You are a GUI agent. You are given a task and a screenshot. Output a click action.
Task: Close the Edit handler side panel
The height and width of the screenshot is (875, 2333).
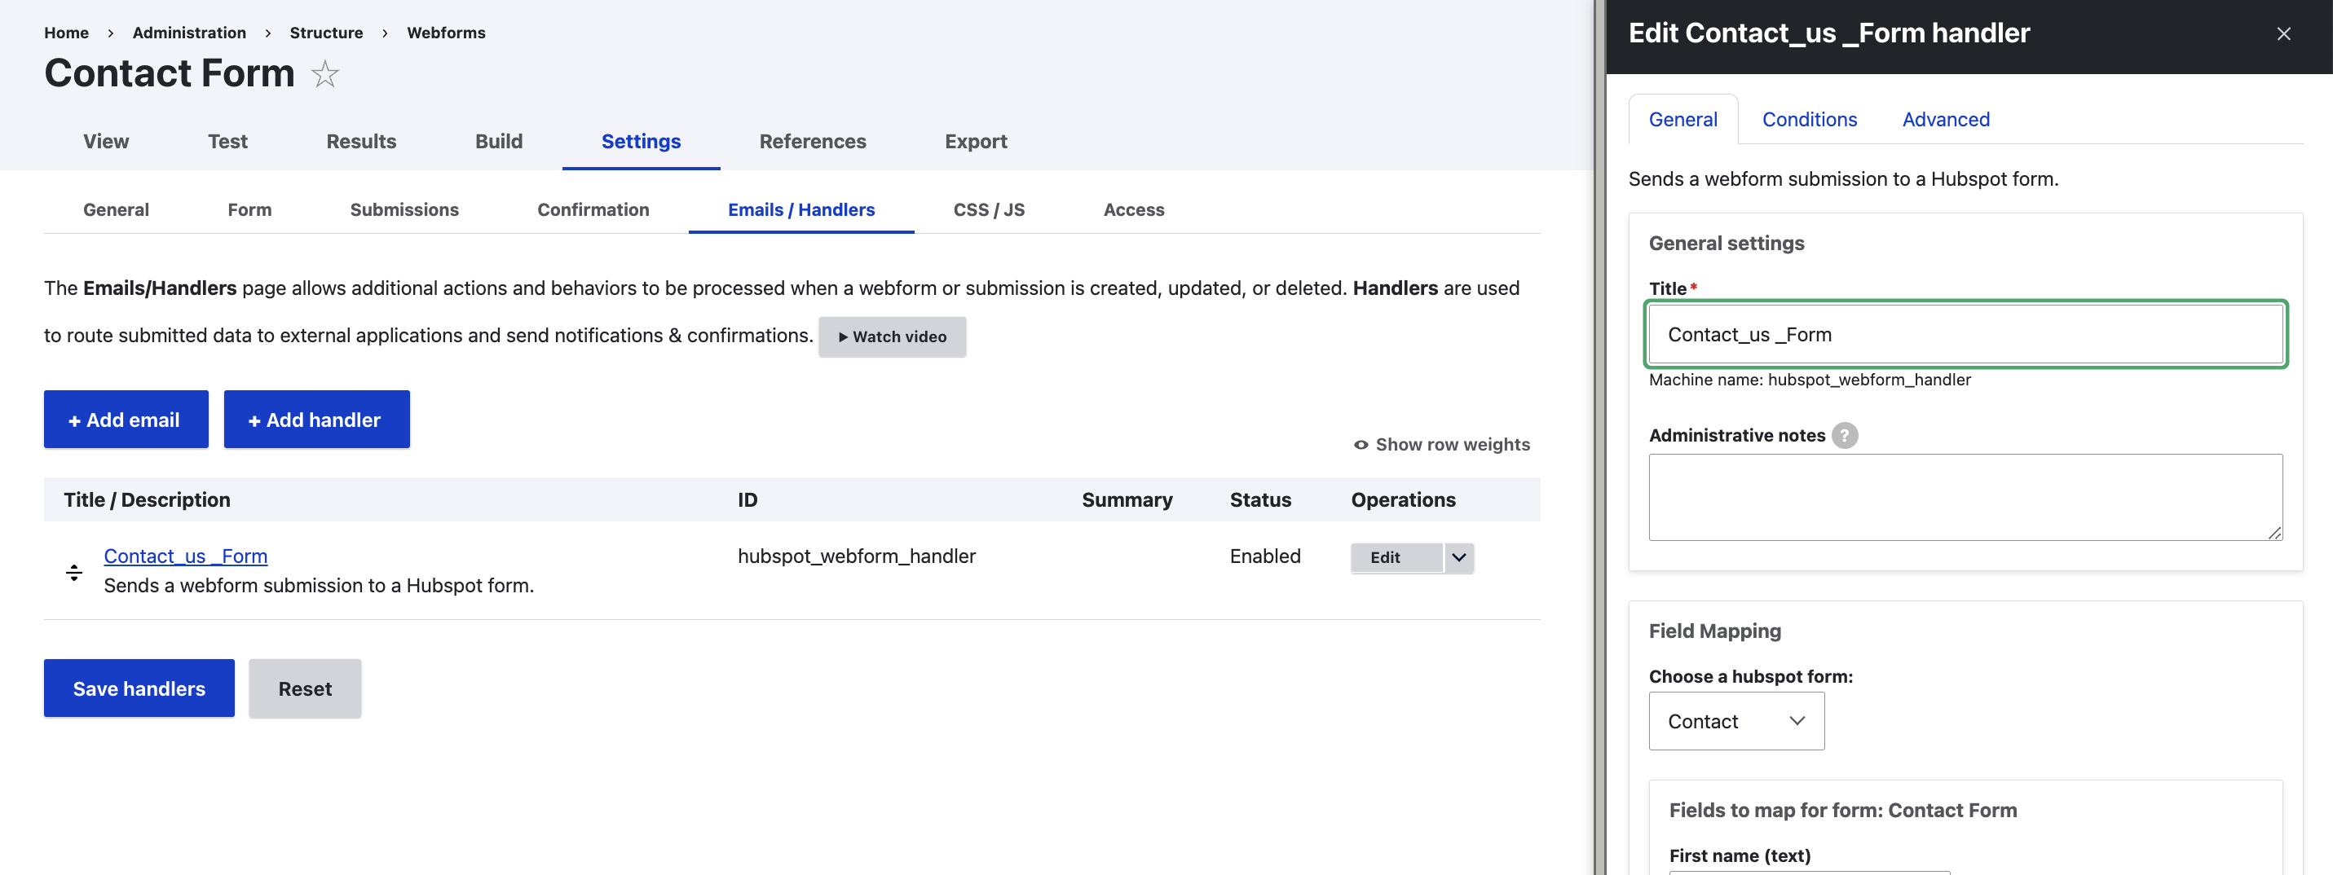point(2283,34)
